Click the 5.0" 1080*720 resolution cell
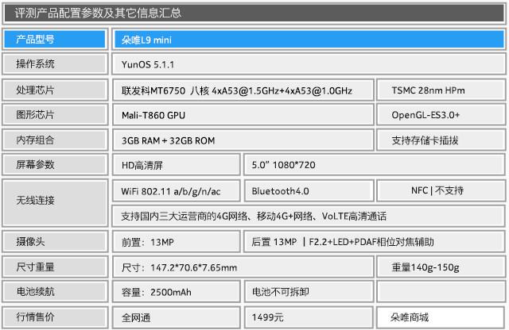Viewport: 509px width, 330px height. (375, 165)
